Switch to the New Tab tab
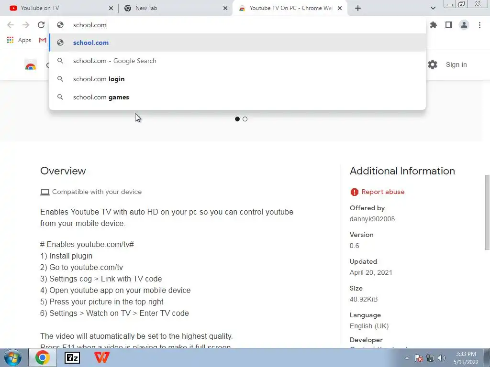 click(x=175, y=8)
